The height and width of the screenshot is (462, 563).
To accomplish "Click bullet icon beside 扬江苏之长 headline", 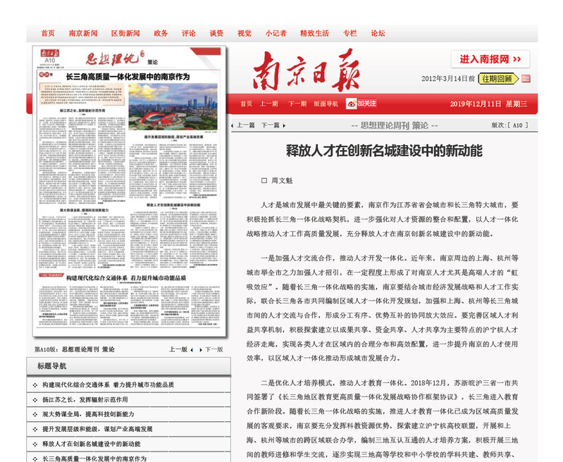I will 35,399.
